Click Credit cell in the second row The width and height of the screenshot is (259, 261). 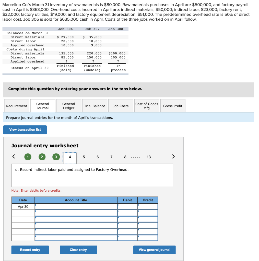148,213
